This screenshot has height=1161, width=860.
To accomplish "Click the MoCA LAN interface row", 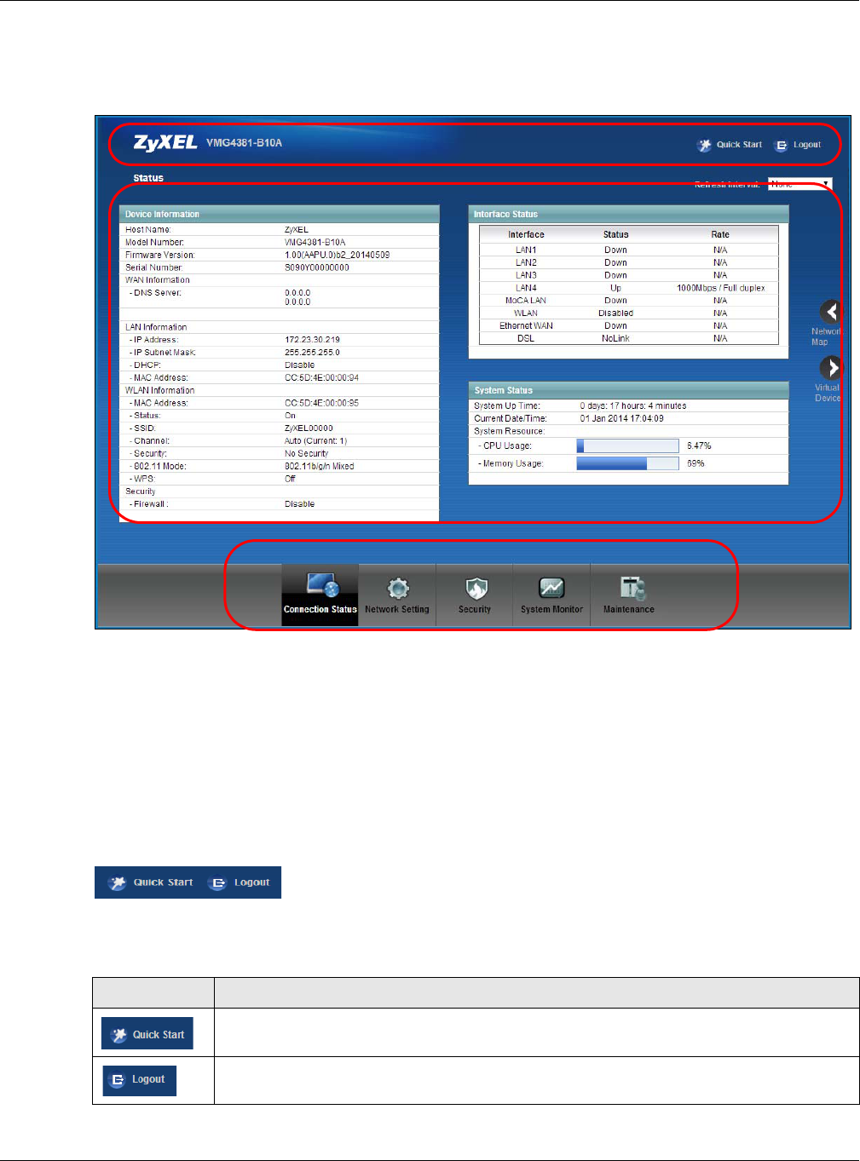I will pyautogui.click(x=629, y=301).
